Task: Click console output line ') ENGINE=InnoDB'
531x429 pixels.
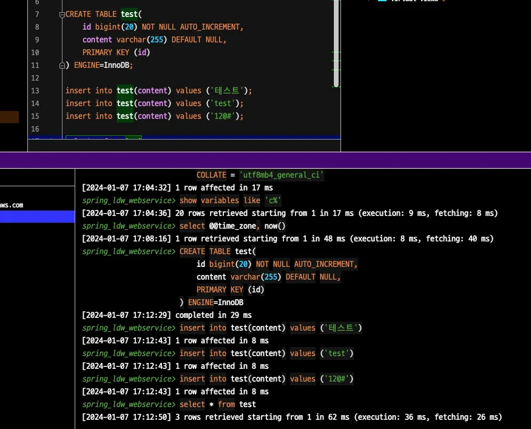Action: (212, 302)
